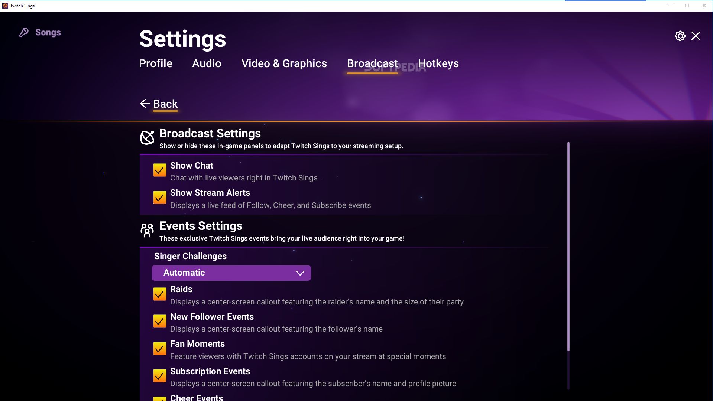Click the microphone icon beside Songs
This screenshot has height=401, width=713.
[x=24, y=33]
